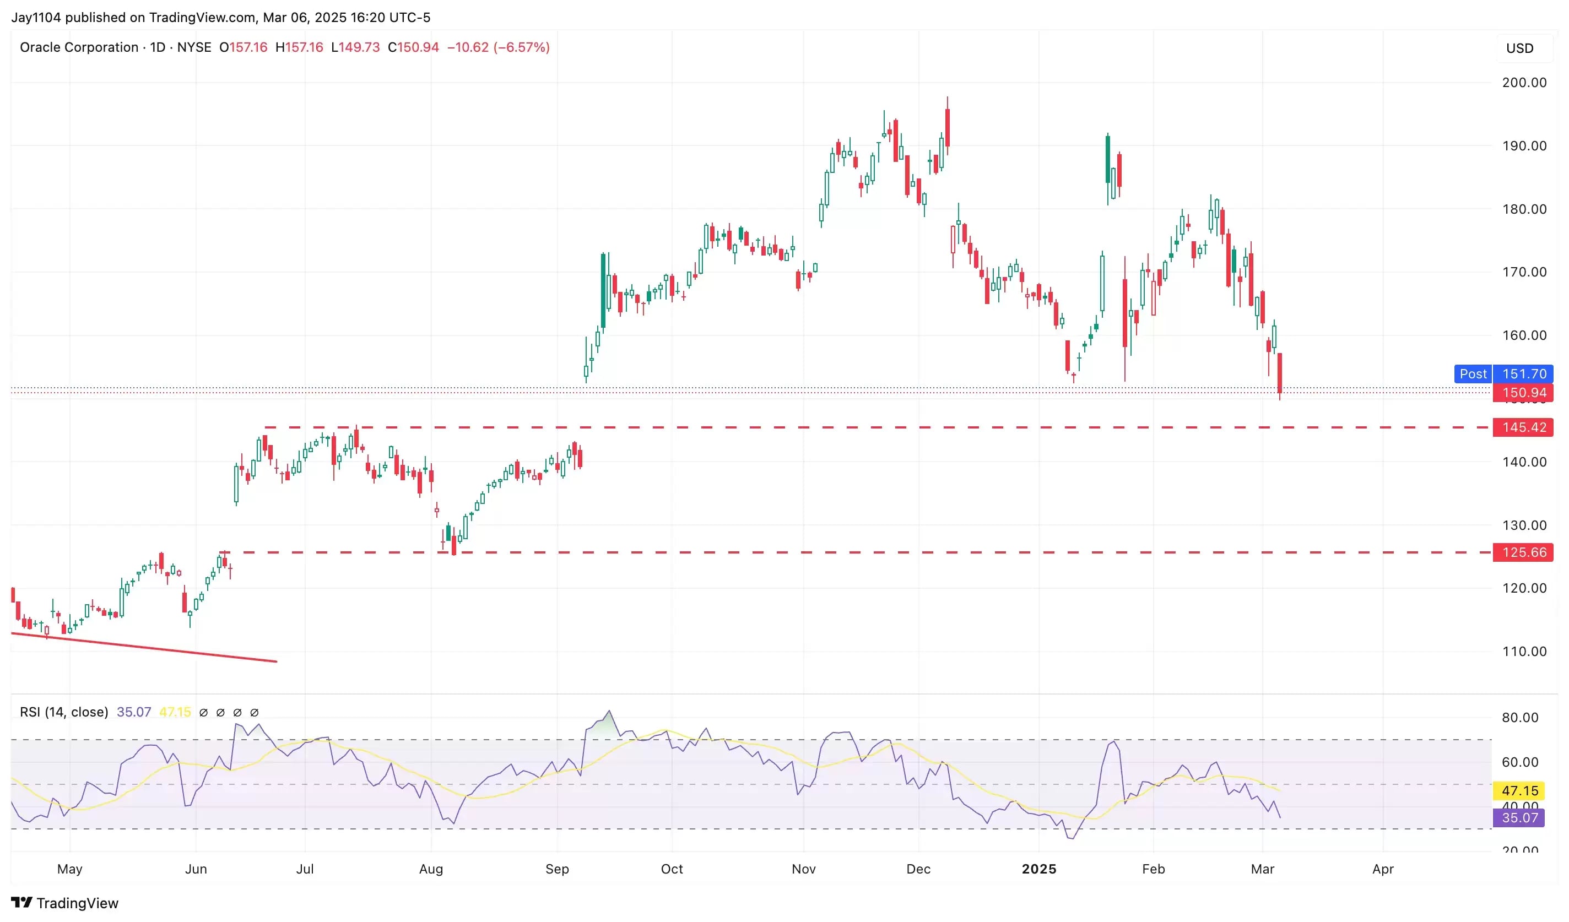Click the Oracle Corporation symbol title
The height and width of the screenshot is (922, 1569).
coord(79,47)
